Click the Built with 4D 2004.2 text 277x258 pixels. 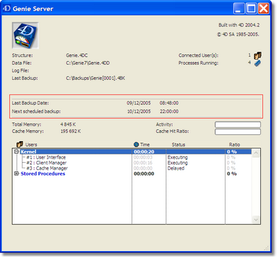(239, 25)
